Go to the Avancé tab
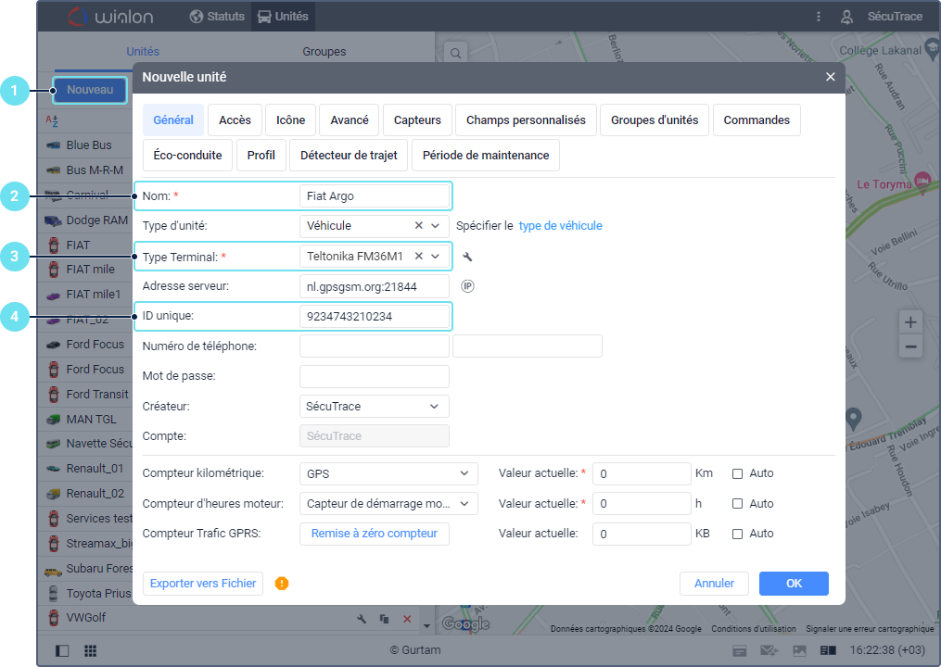This screenshot has height=667, width=941. pos(350,120)
